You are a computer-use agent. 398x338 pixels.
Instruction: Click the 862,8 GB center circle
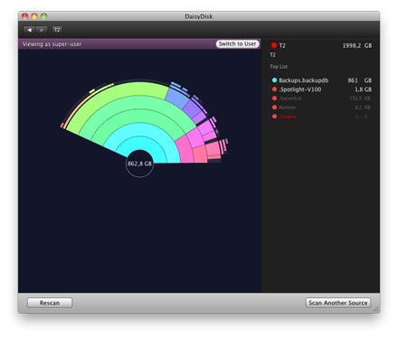pos(139,164)
